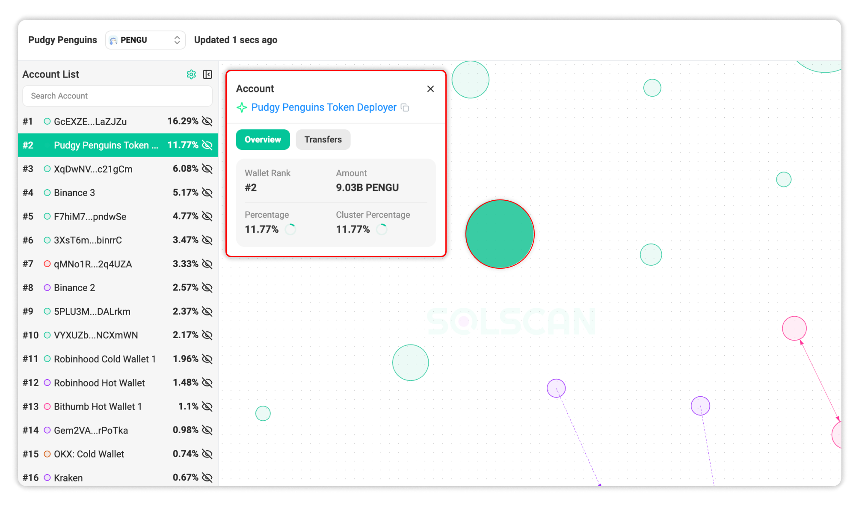Open the Account List settings gear

point(191,74)
